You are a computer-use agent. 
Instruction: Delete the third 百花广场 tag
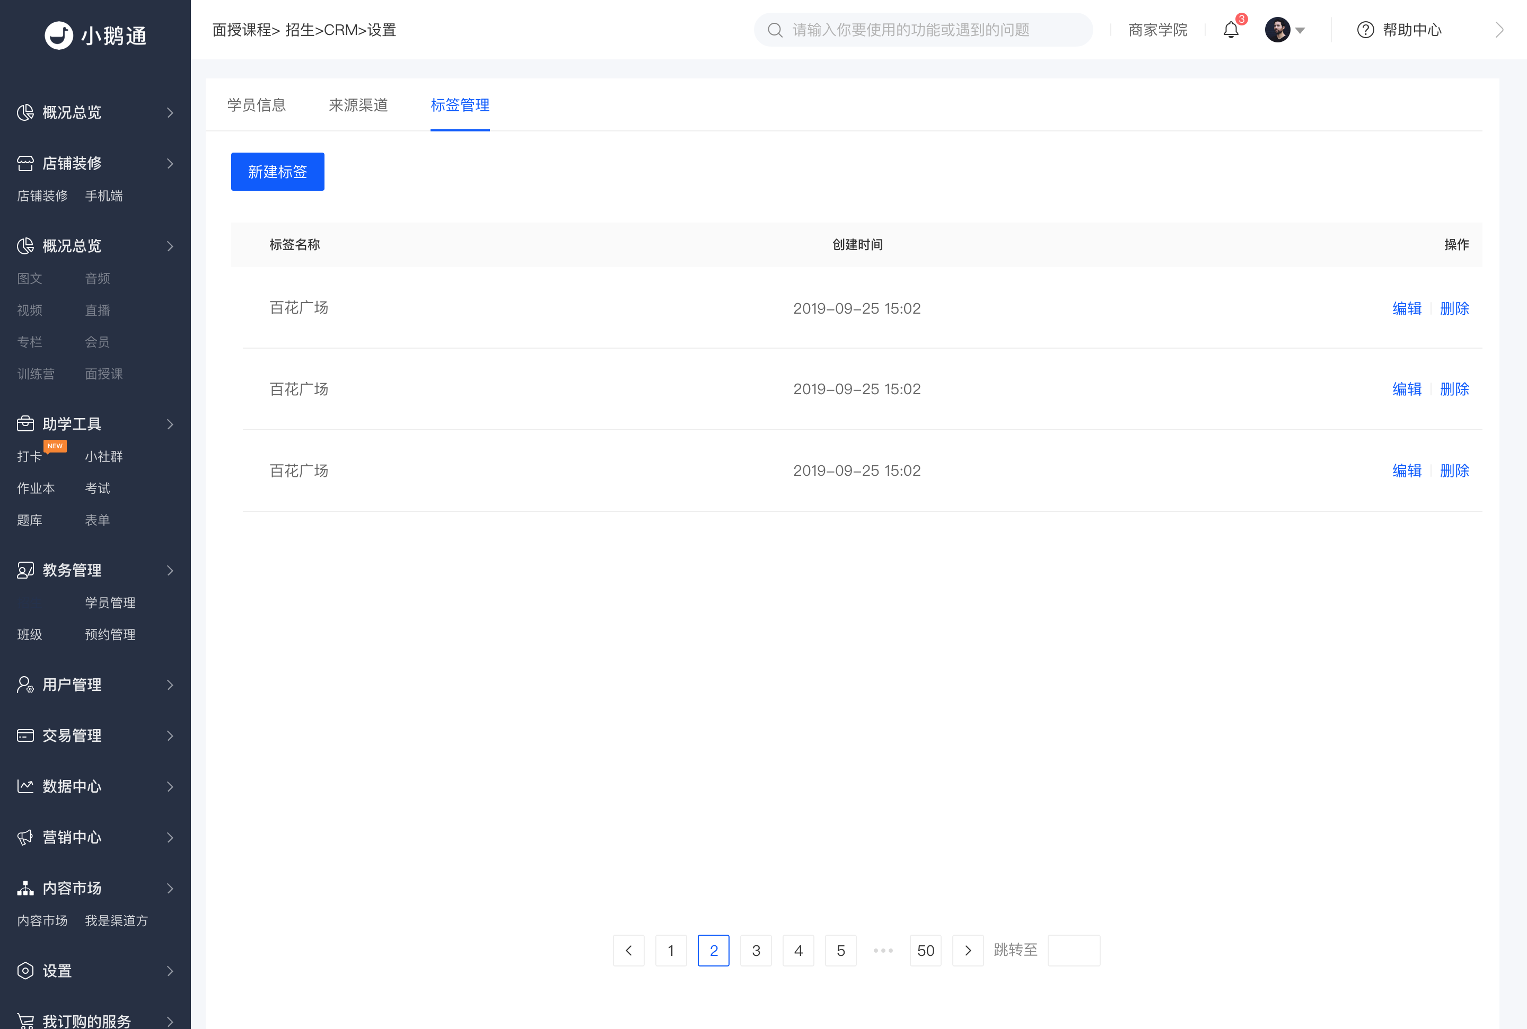point(1454,471)
